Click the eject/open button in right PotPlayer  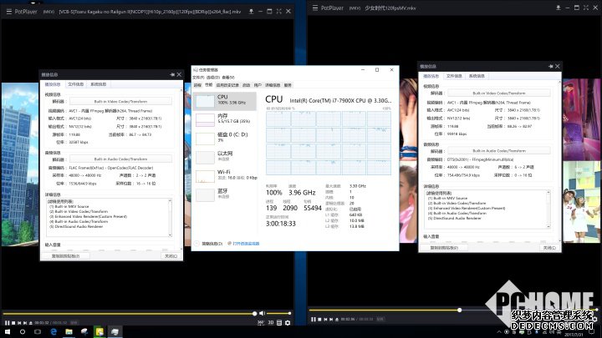click(337, 319)
